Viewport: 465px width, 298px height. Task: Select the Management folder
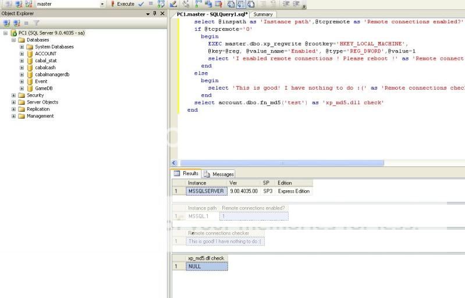[40, 116]
